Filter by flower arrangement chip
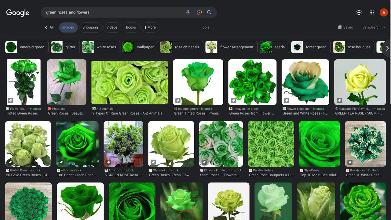 232,47
